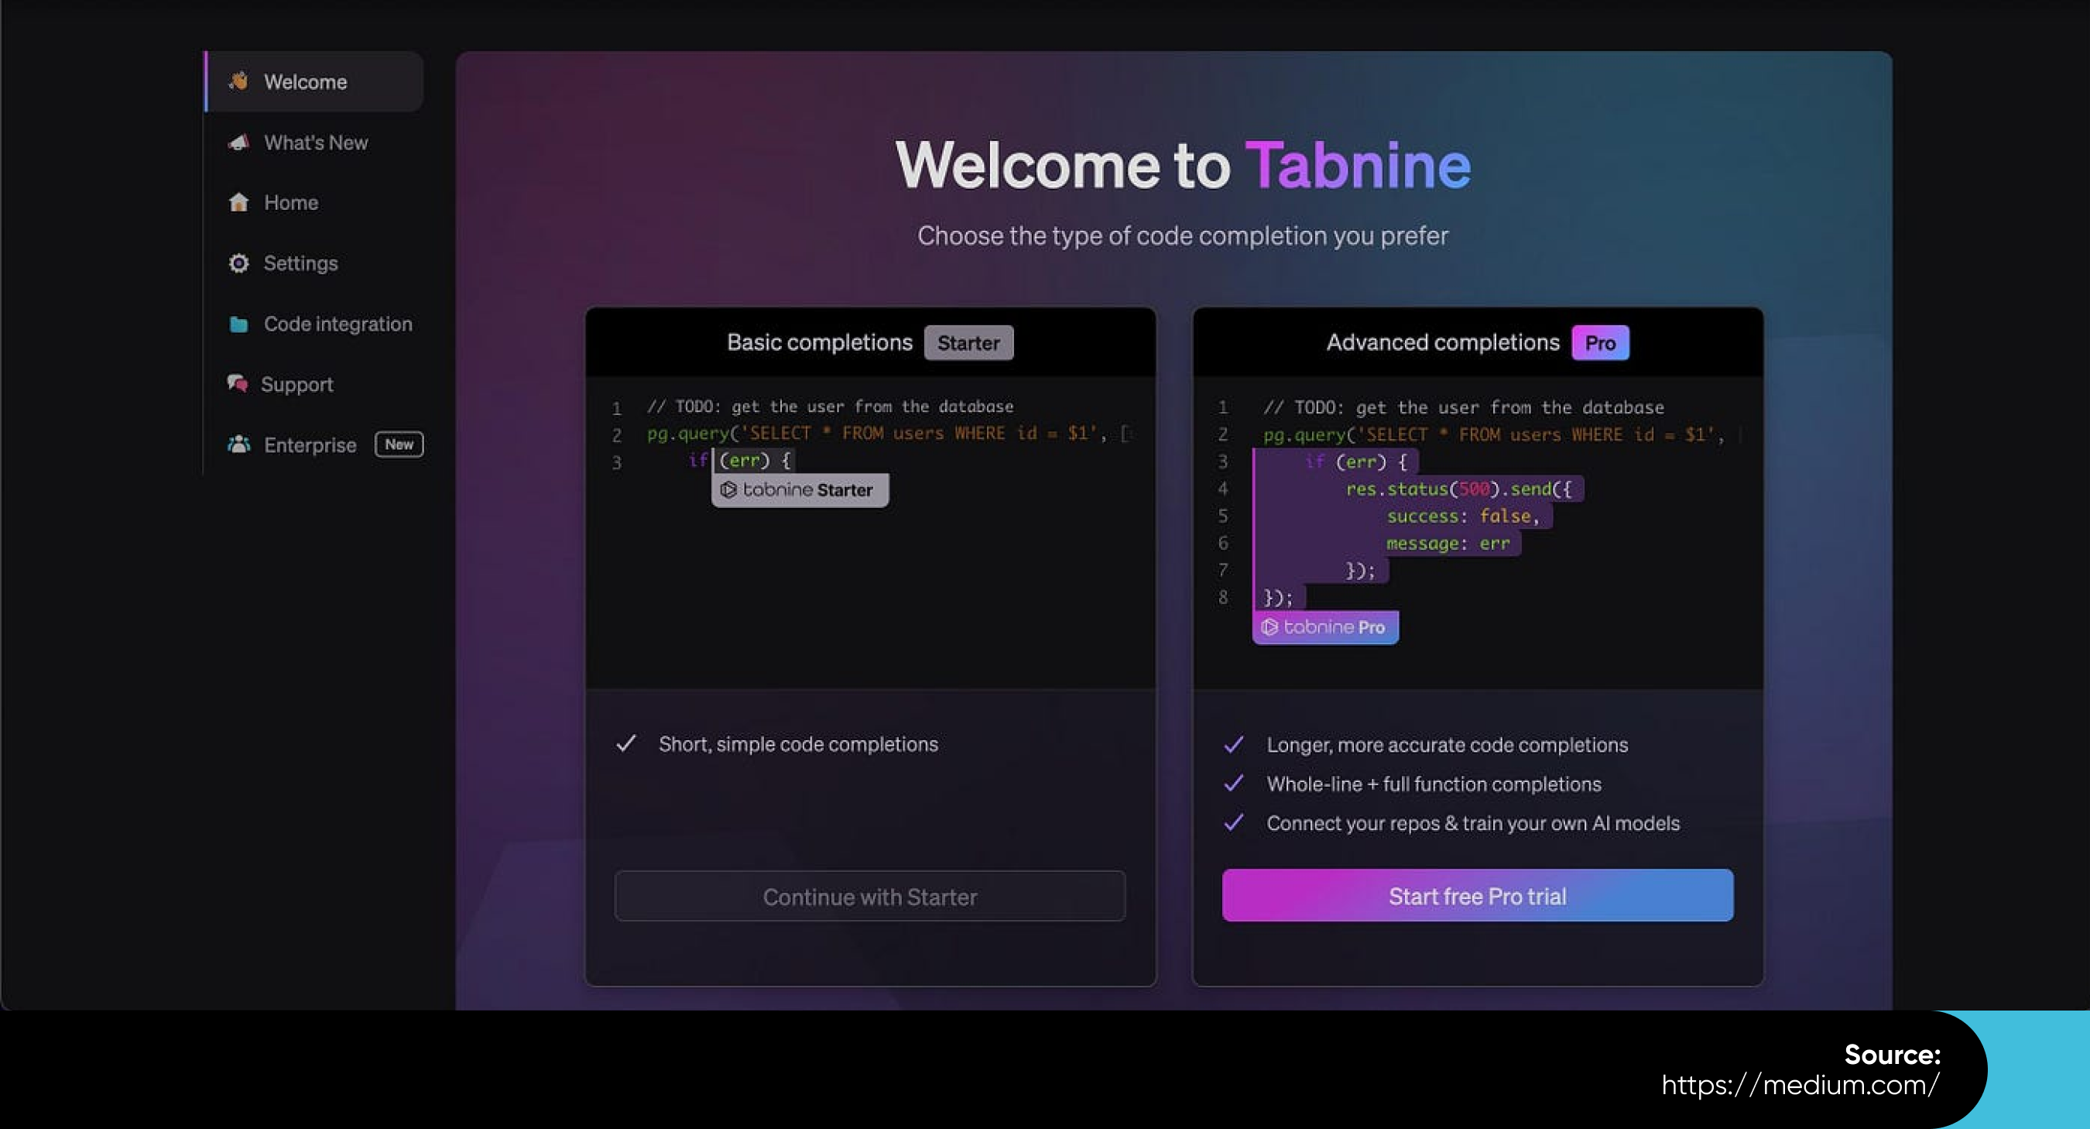
Task: Click the folder Code integration icon
Action: 238,324
